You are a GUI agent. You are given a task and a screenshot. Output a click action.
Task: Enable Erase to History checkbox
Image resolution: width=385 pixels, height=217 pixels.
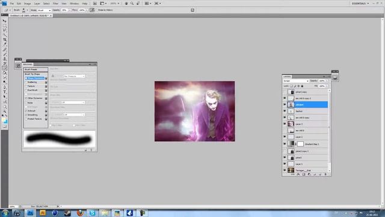tap(97, 10)
